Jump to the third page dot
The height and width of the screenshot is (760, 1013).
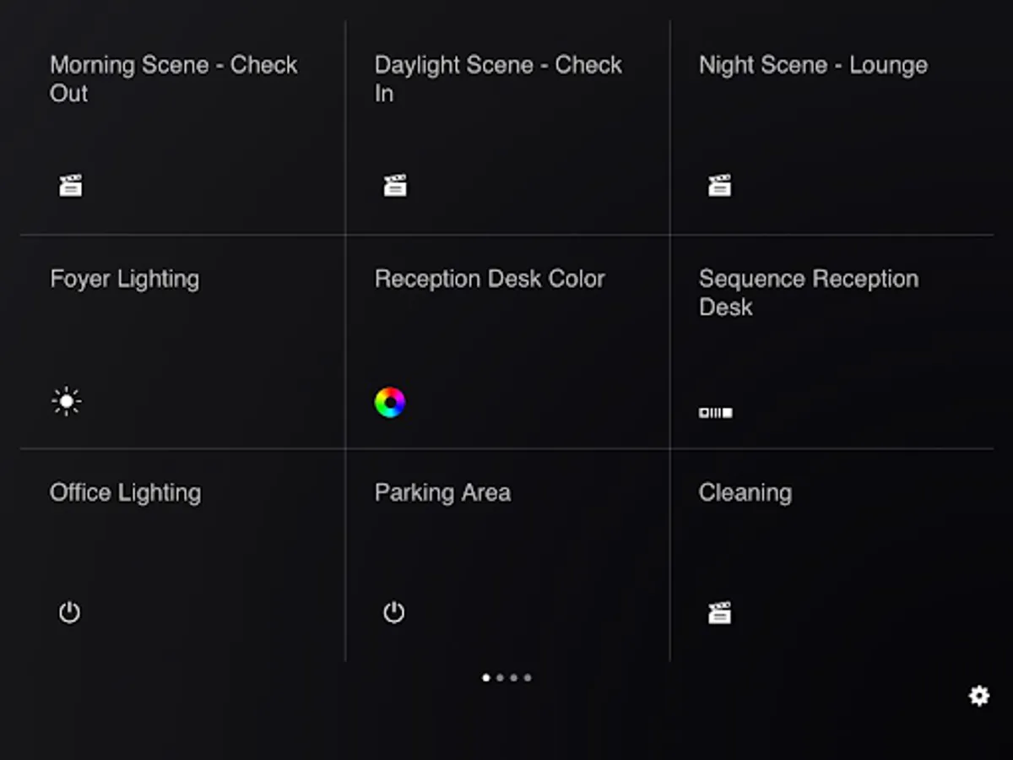513,677
